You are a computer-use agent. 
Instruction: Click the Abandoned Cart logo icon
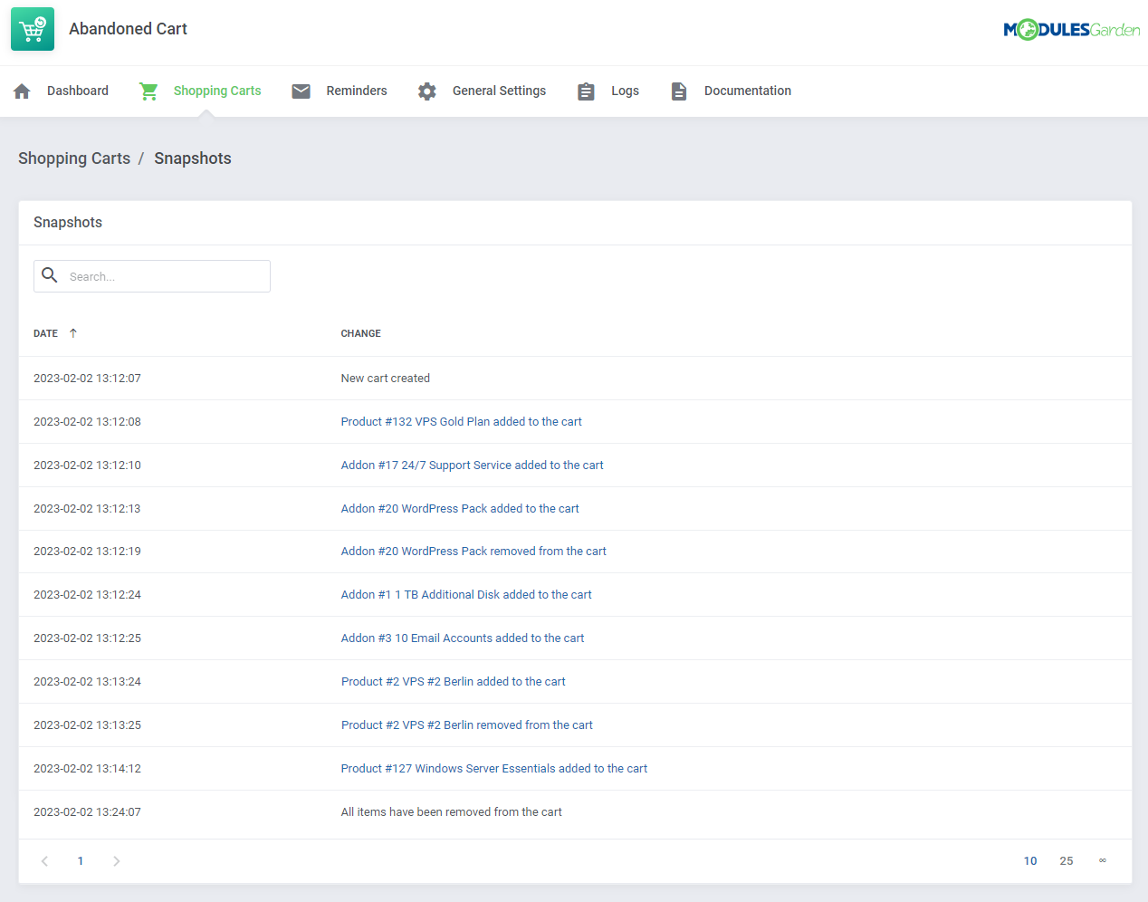pos(33,29)
